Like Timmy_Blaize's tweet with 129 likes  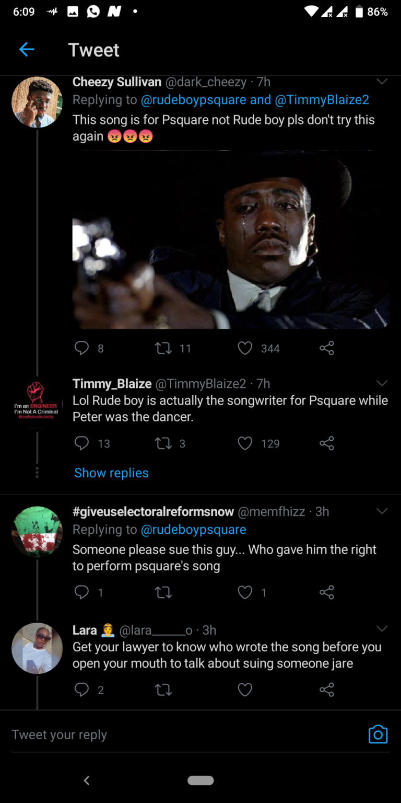(245, 443)
